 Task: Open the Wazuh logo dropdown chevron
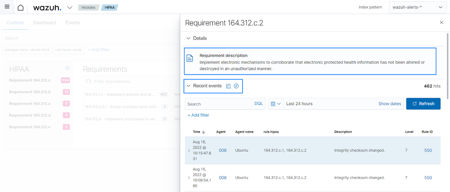pyautogui.click(x=69, y=8)
